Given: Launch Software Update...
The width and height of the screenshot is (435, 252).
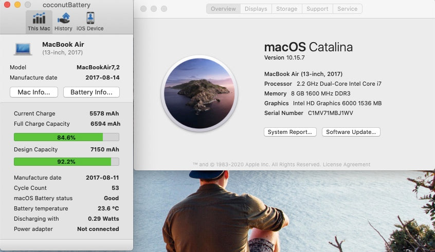Looking at the screenshot, I should 351,132.
